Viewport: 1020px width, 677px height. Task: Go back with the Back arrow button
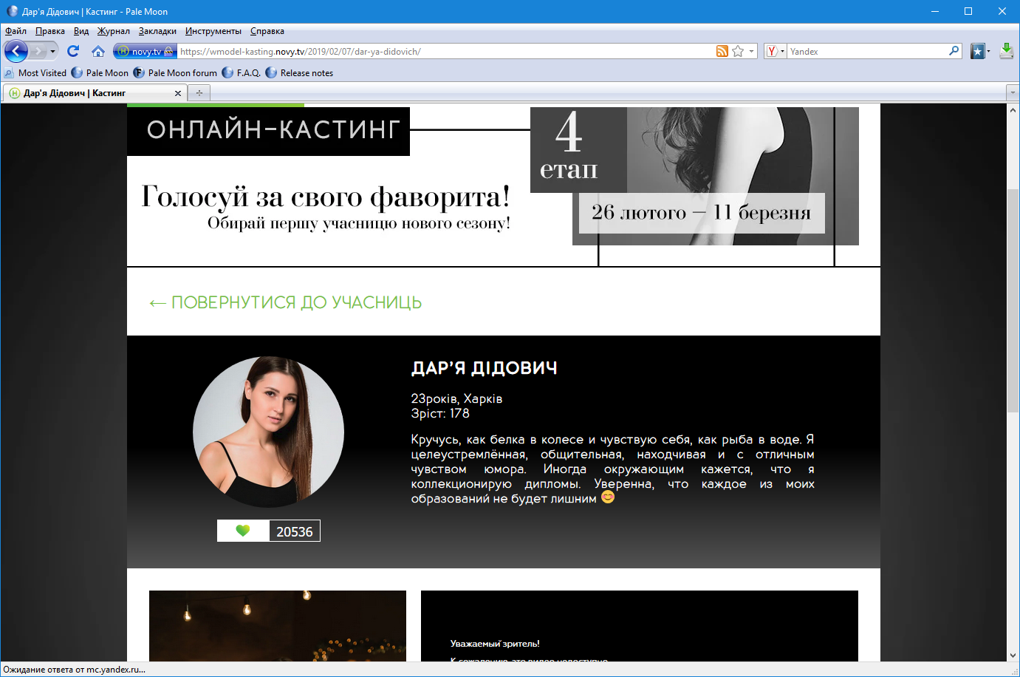coord(16,51)
